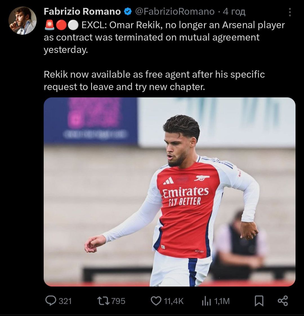Open the @FabrizioRomano handle link
Image resolution: width=304 pixels, height=316 pixels.
pyautogui.click(x=175, y=12)
